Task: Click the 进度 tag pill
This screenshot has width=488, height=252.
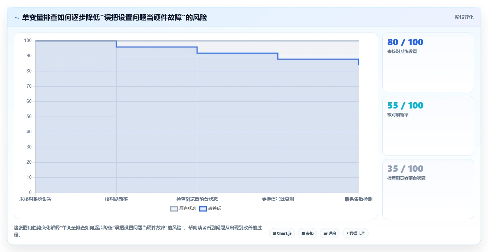Action: 330,233
